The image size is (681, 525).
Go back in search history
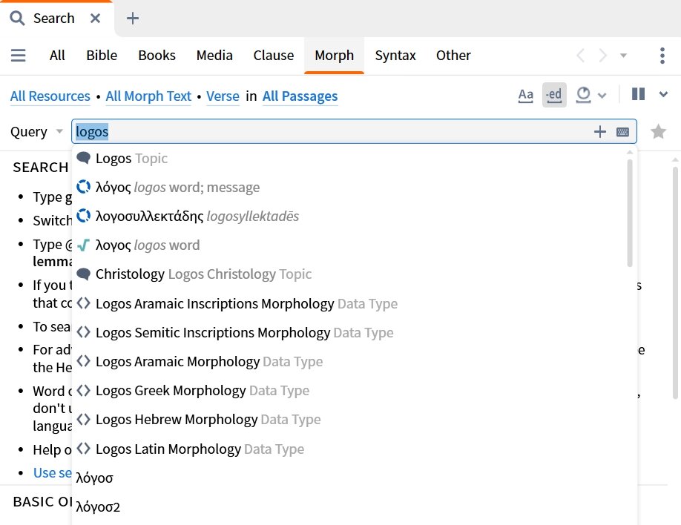click(x=580, y=56)
